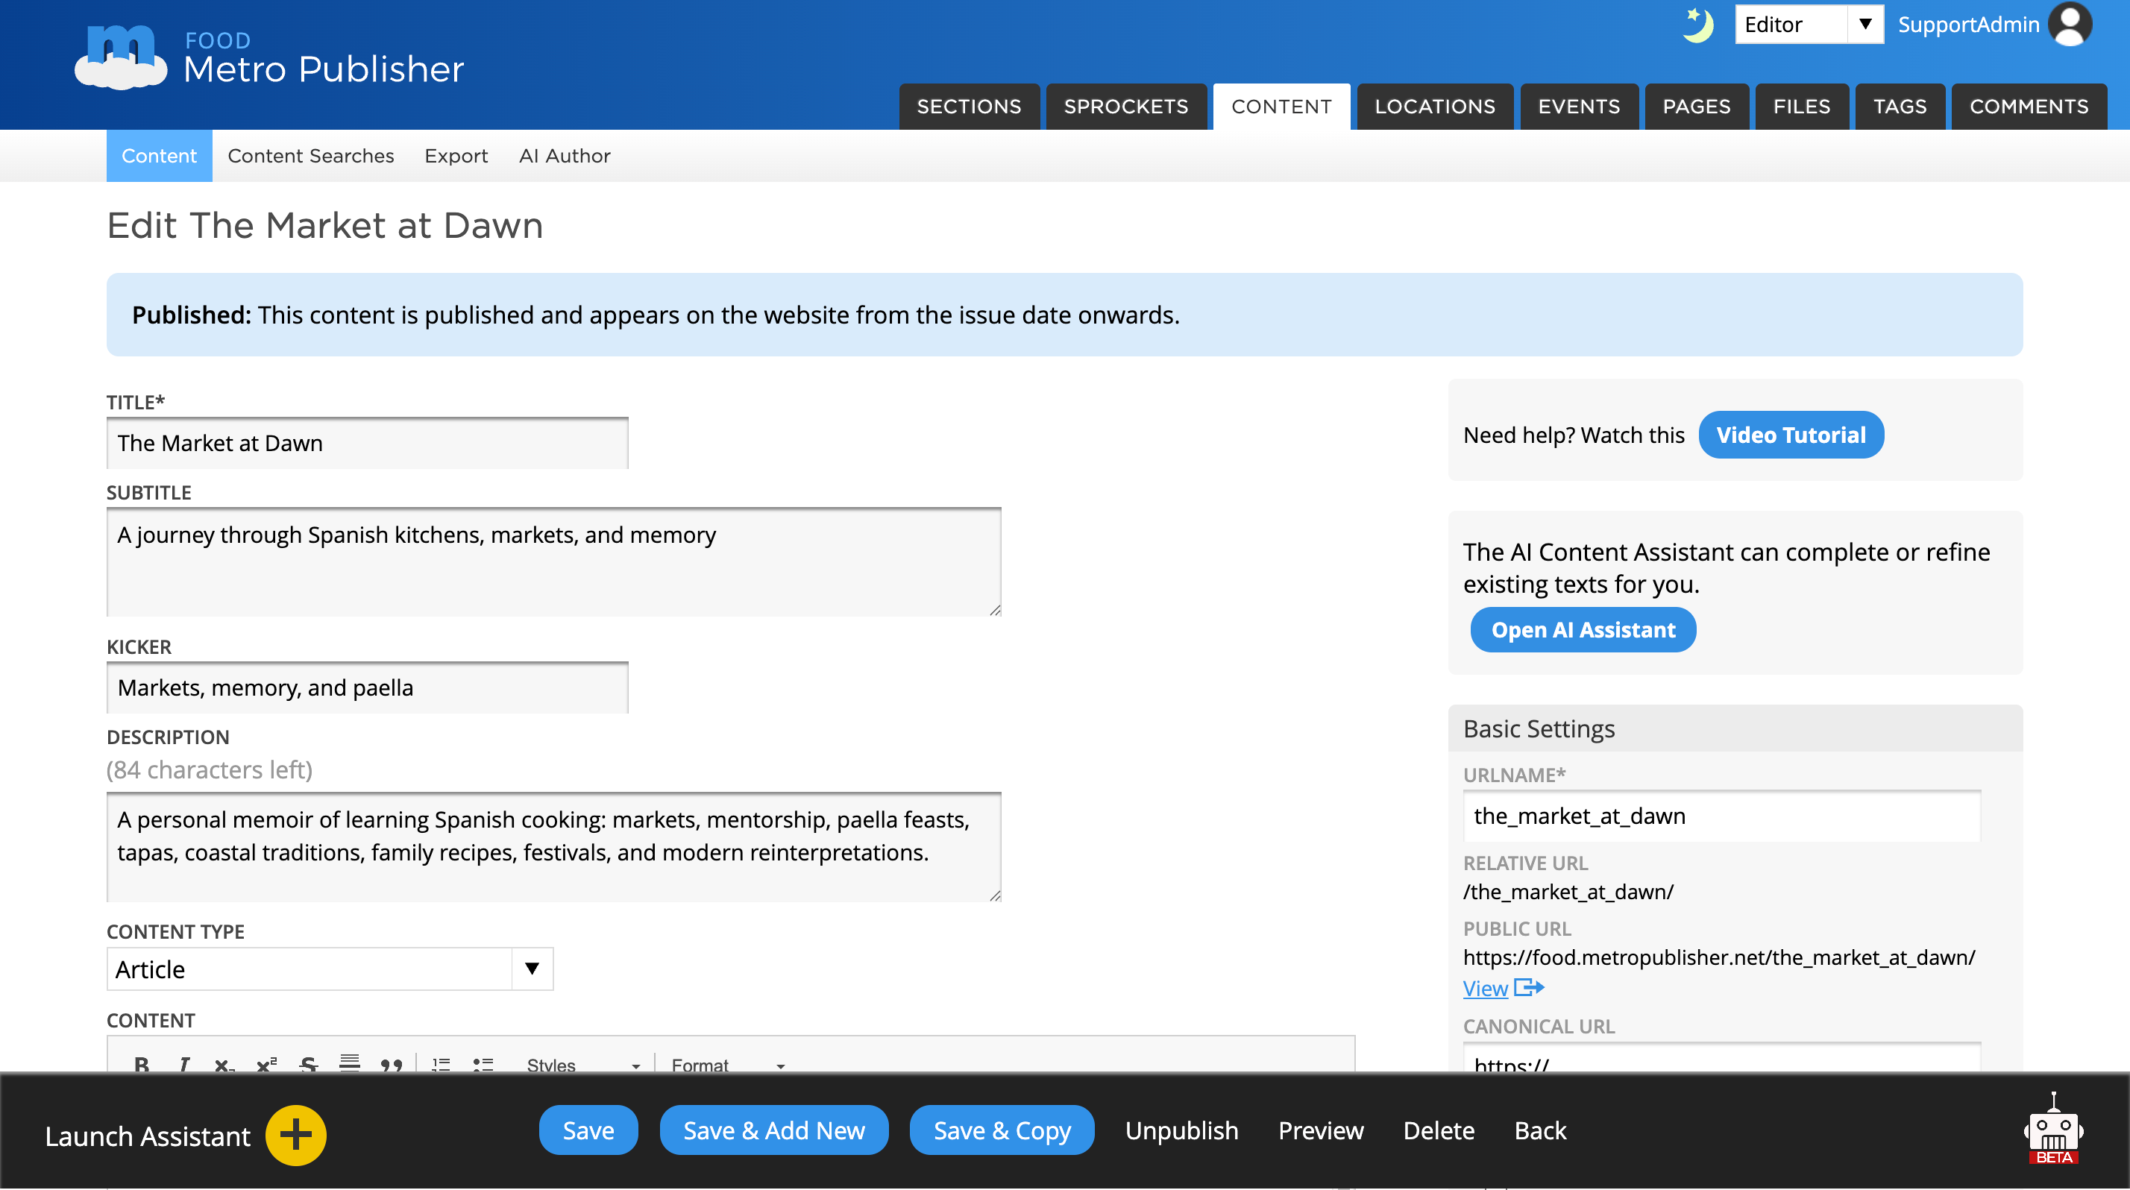Toggle dark mode with the moon icon
The height and width of the screenshot is (1190, 2130).
(1697, 25)
